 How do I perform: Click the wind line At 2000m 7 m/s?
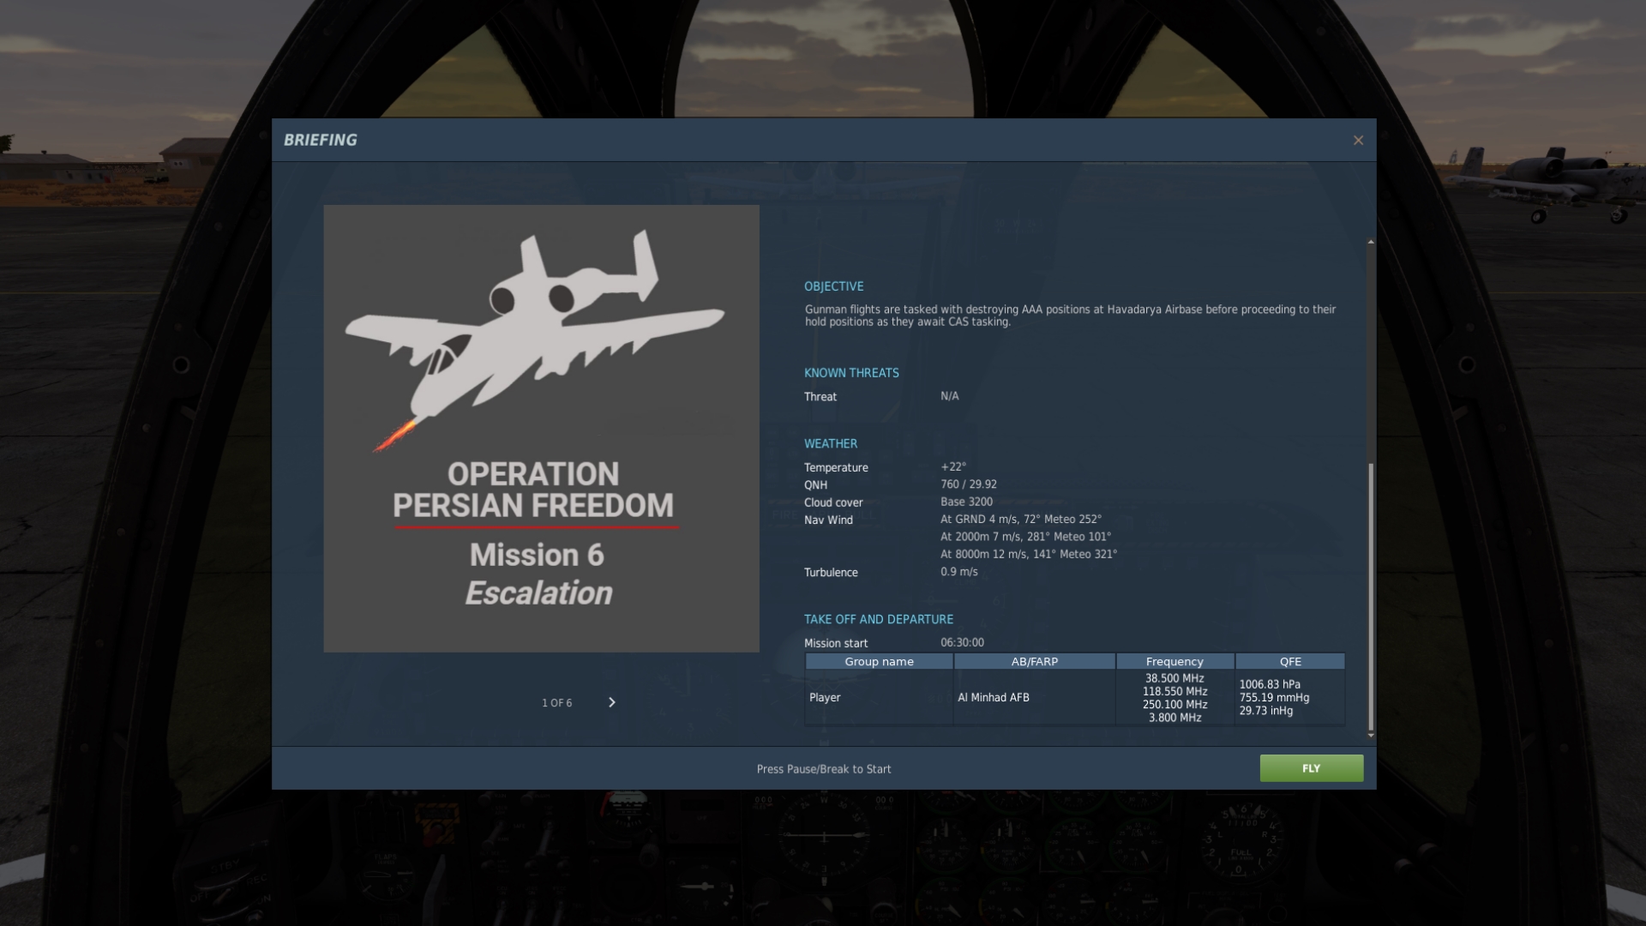1025,537
